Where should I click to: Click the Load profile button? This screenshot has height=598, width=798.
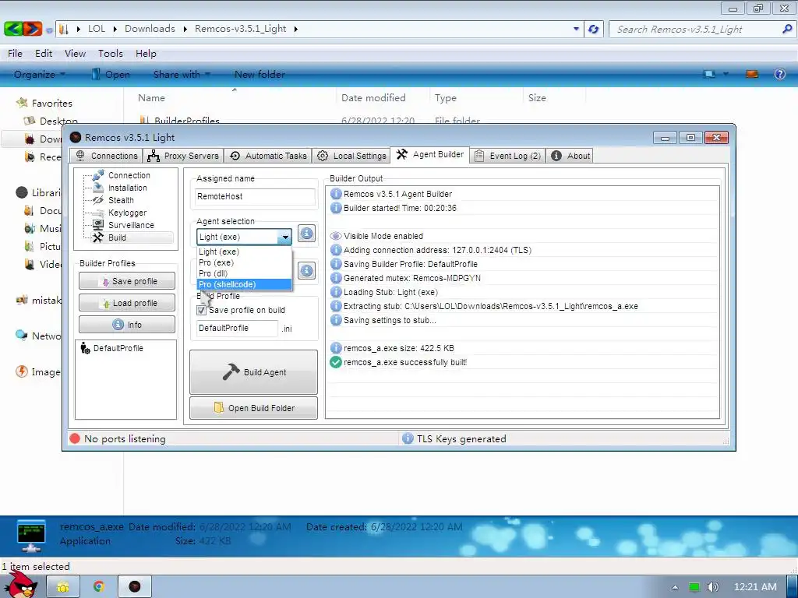coord(127,303)
